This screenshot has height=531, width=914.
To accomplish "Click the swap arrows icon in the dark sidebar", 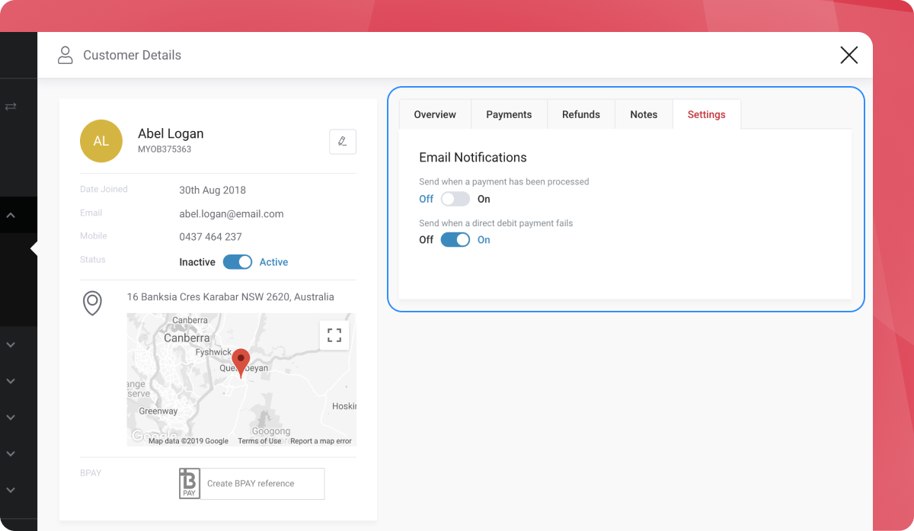I will [x=11, y=106].
